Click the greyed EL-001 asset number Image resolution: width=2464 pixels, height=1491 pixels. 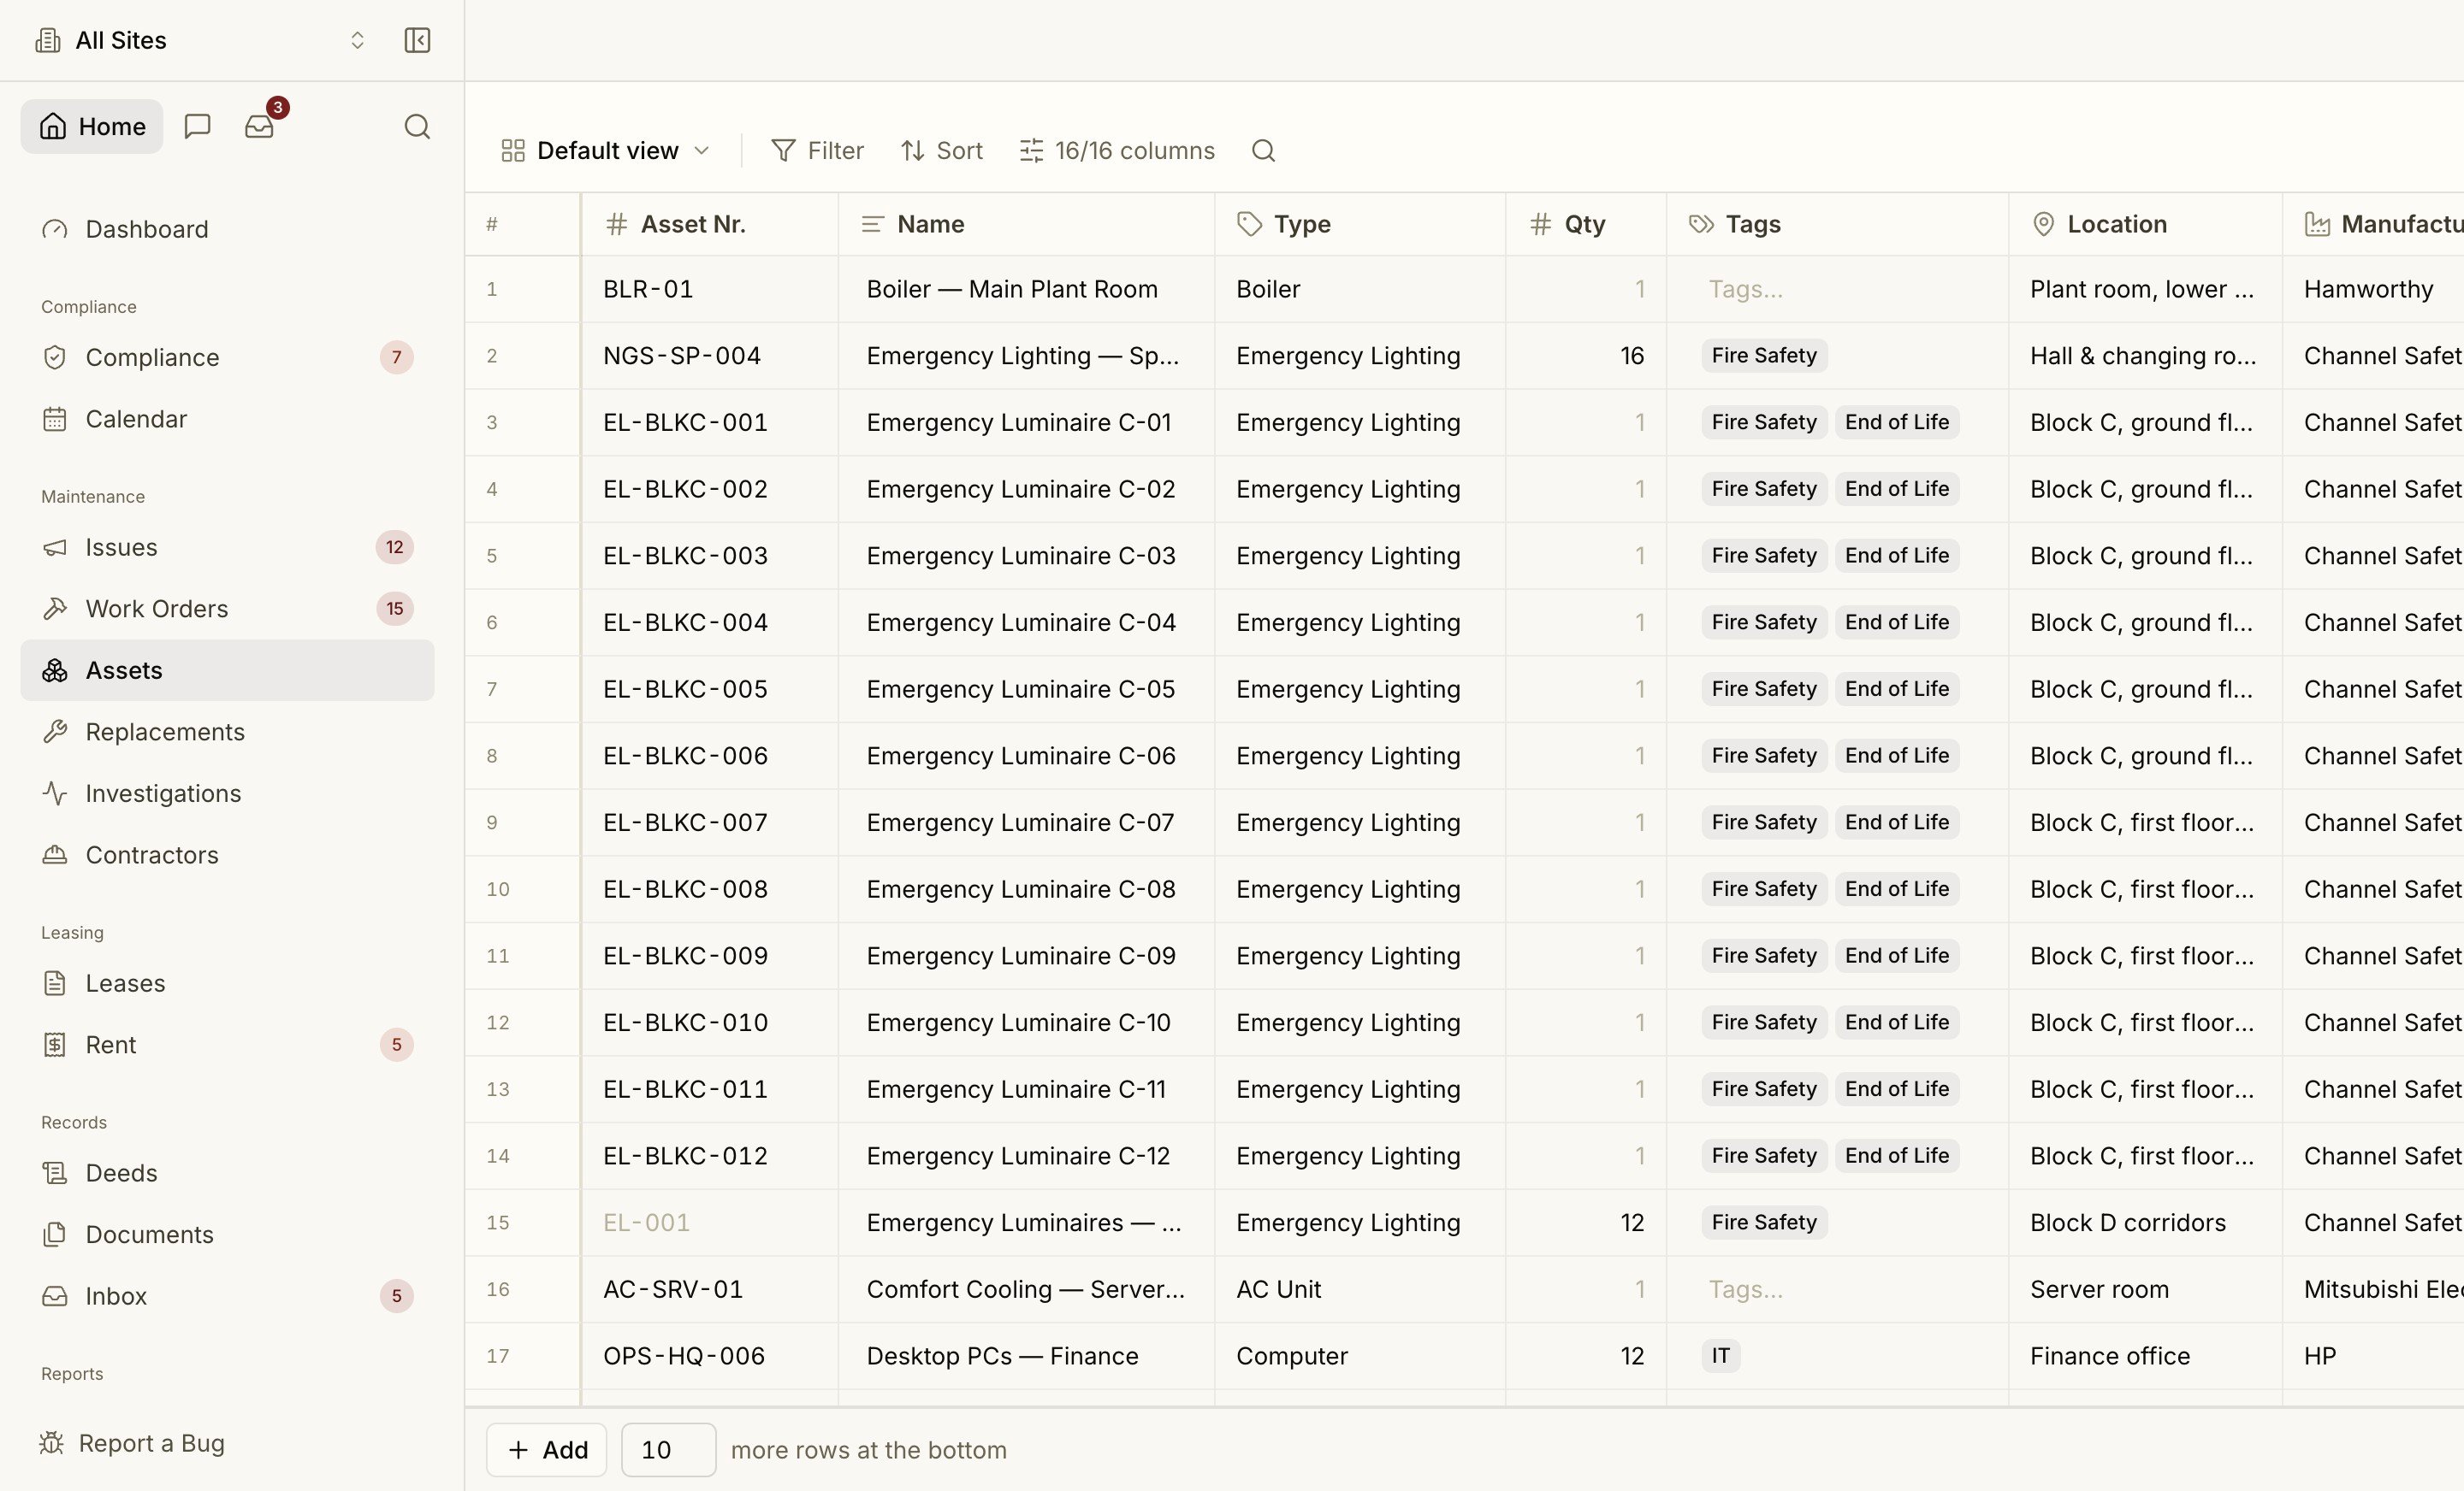pos(646,1223)
